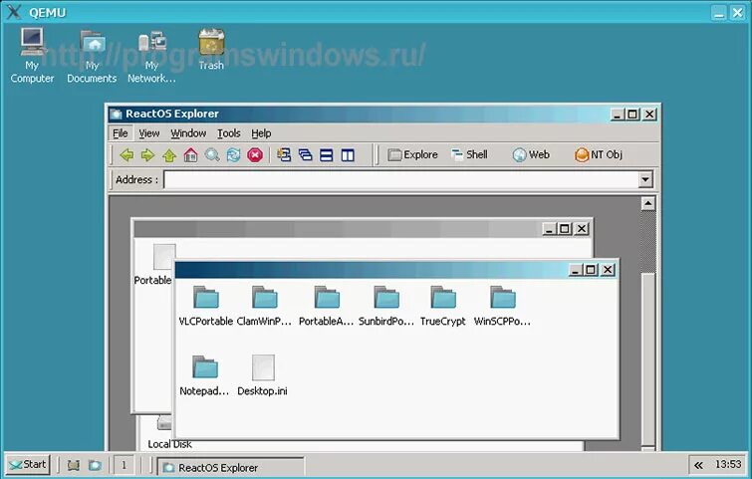Minimize the front folder child window
Screen dimensions: 752x479
[576, 270]
